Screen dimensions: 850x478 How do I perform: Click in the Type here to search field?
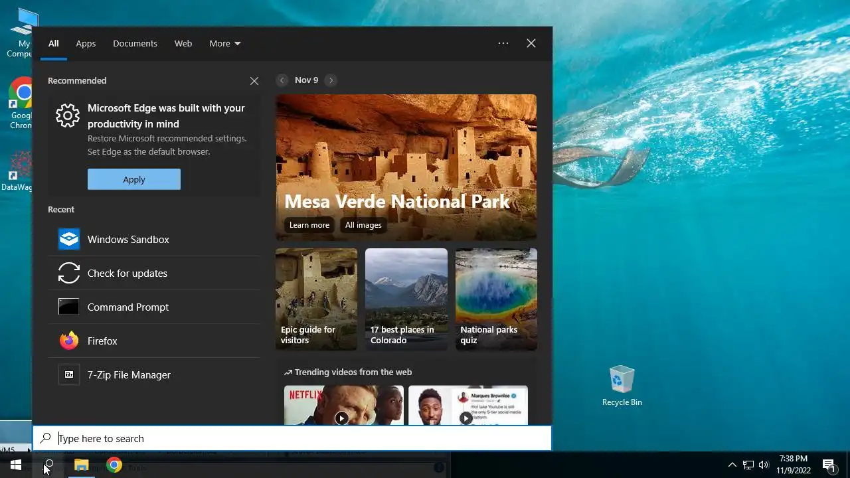(x=292, y=438)
